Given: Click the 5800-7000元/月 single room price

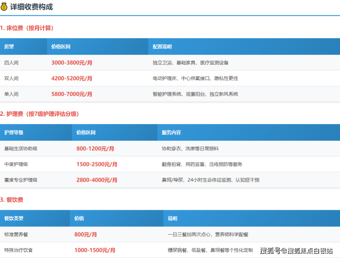Looking at the screenshot, I should [x=72, y=94].
